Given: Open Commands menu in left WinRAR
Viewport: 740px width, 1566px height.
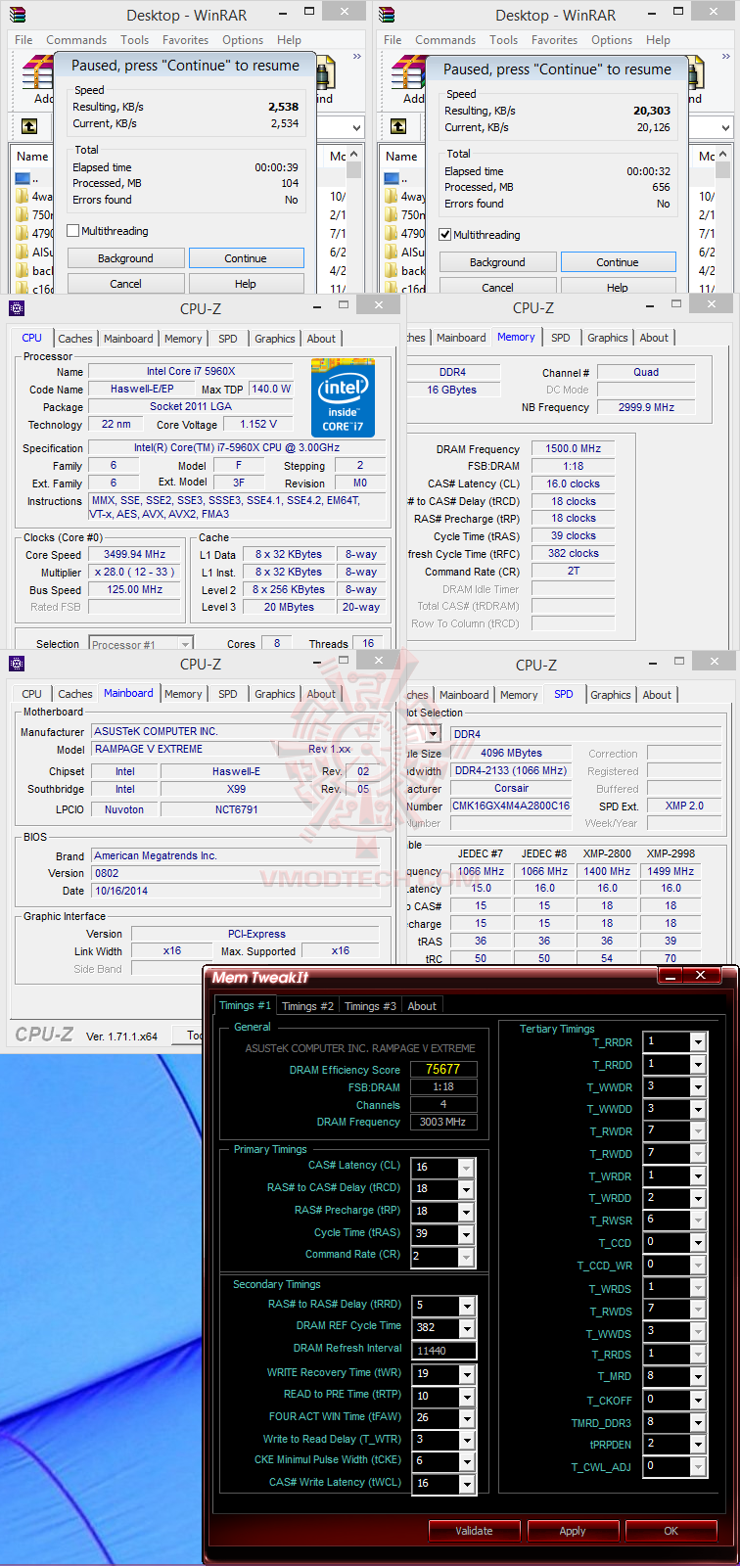Looking at the screenshot, I should [x=76, y=40].
